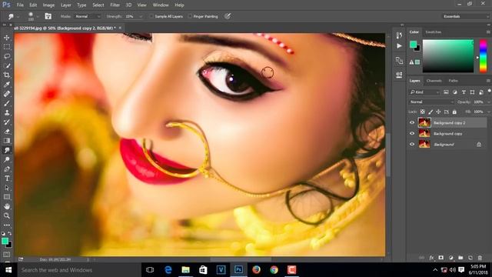The width and height of the screenshot is (492, 277).
Task: Select the Move tool
Action: pos(7,38)
